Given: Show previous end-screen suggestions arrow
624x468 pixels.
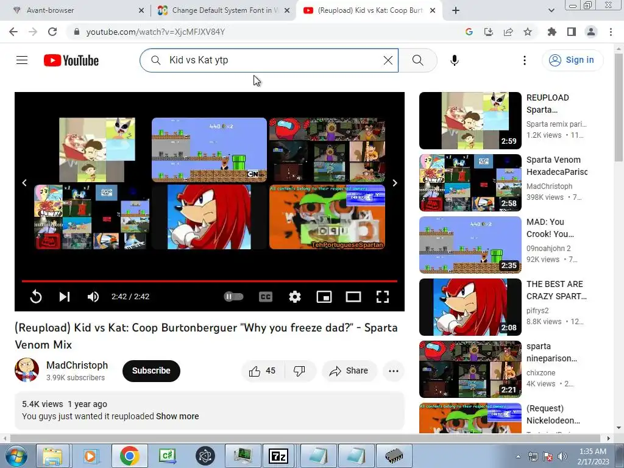Looking at the screenshot, I should (x=24, y=183).
